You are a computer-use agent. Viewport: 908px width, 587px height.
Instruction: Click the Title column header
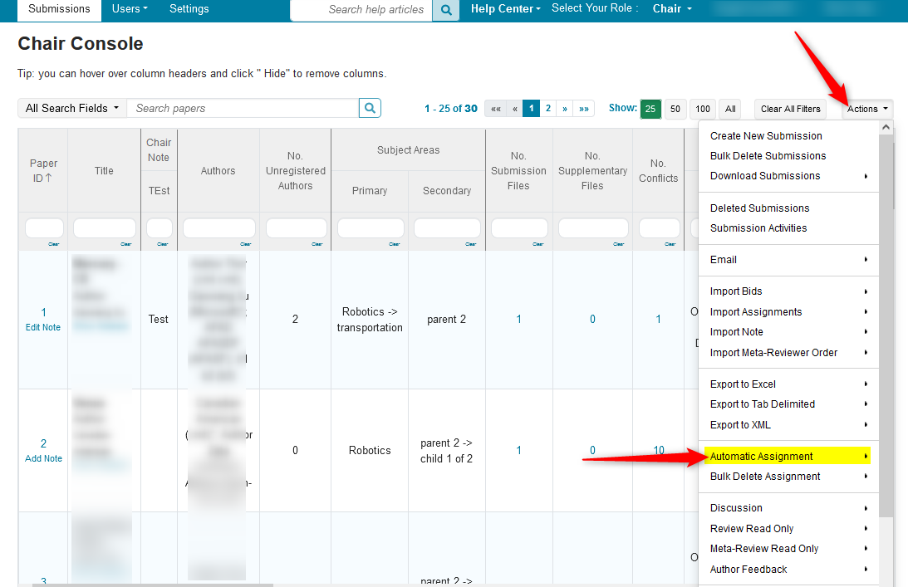(104, 171)
